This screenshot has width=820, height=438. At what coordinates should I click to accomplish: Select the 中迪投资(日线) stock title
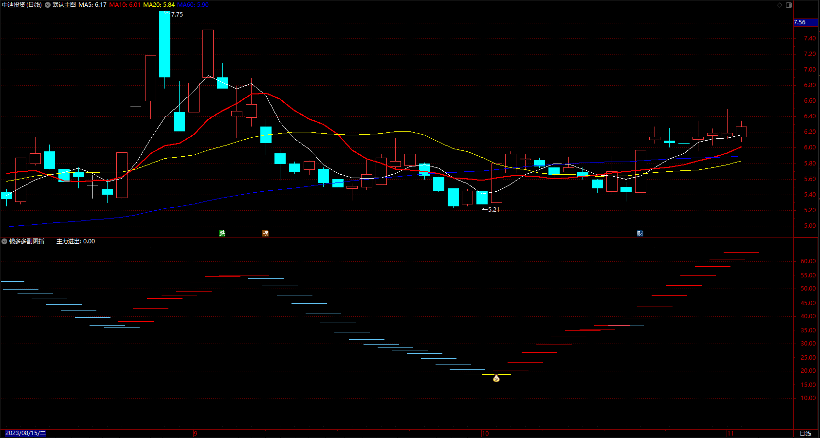tap(22, 5)
